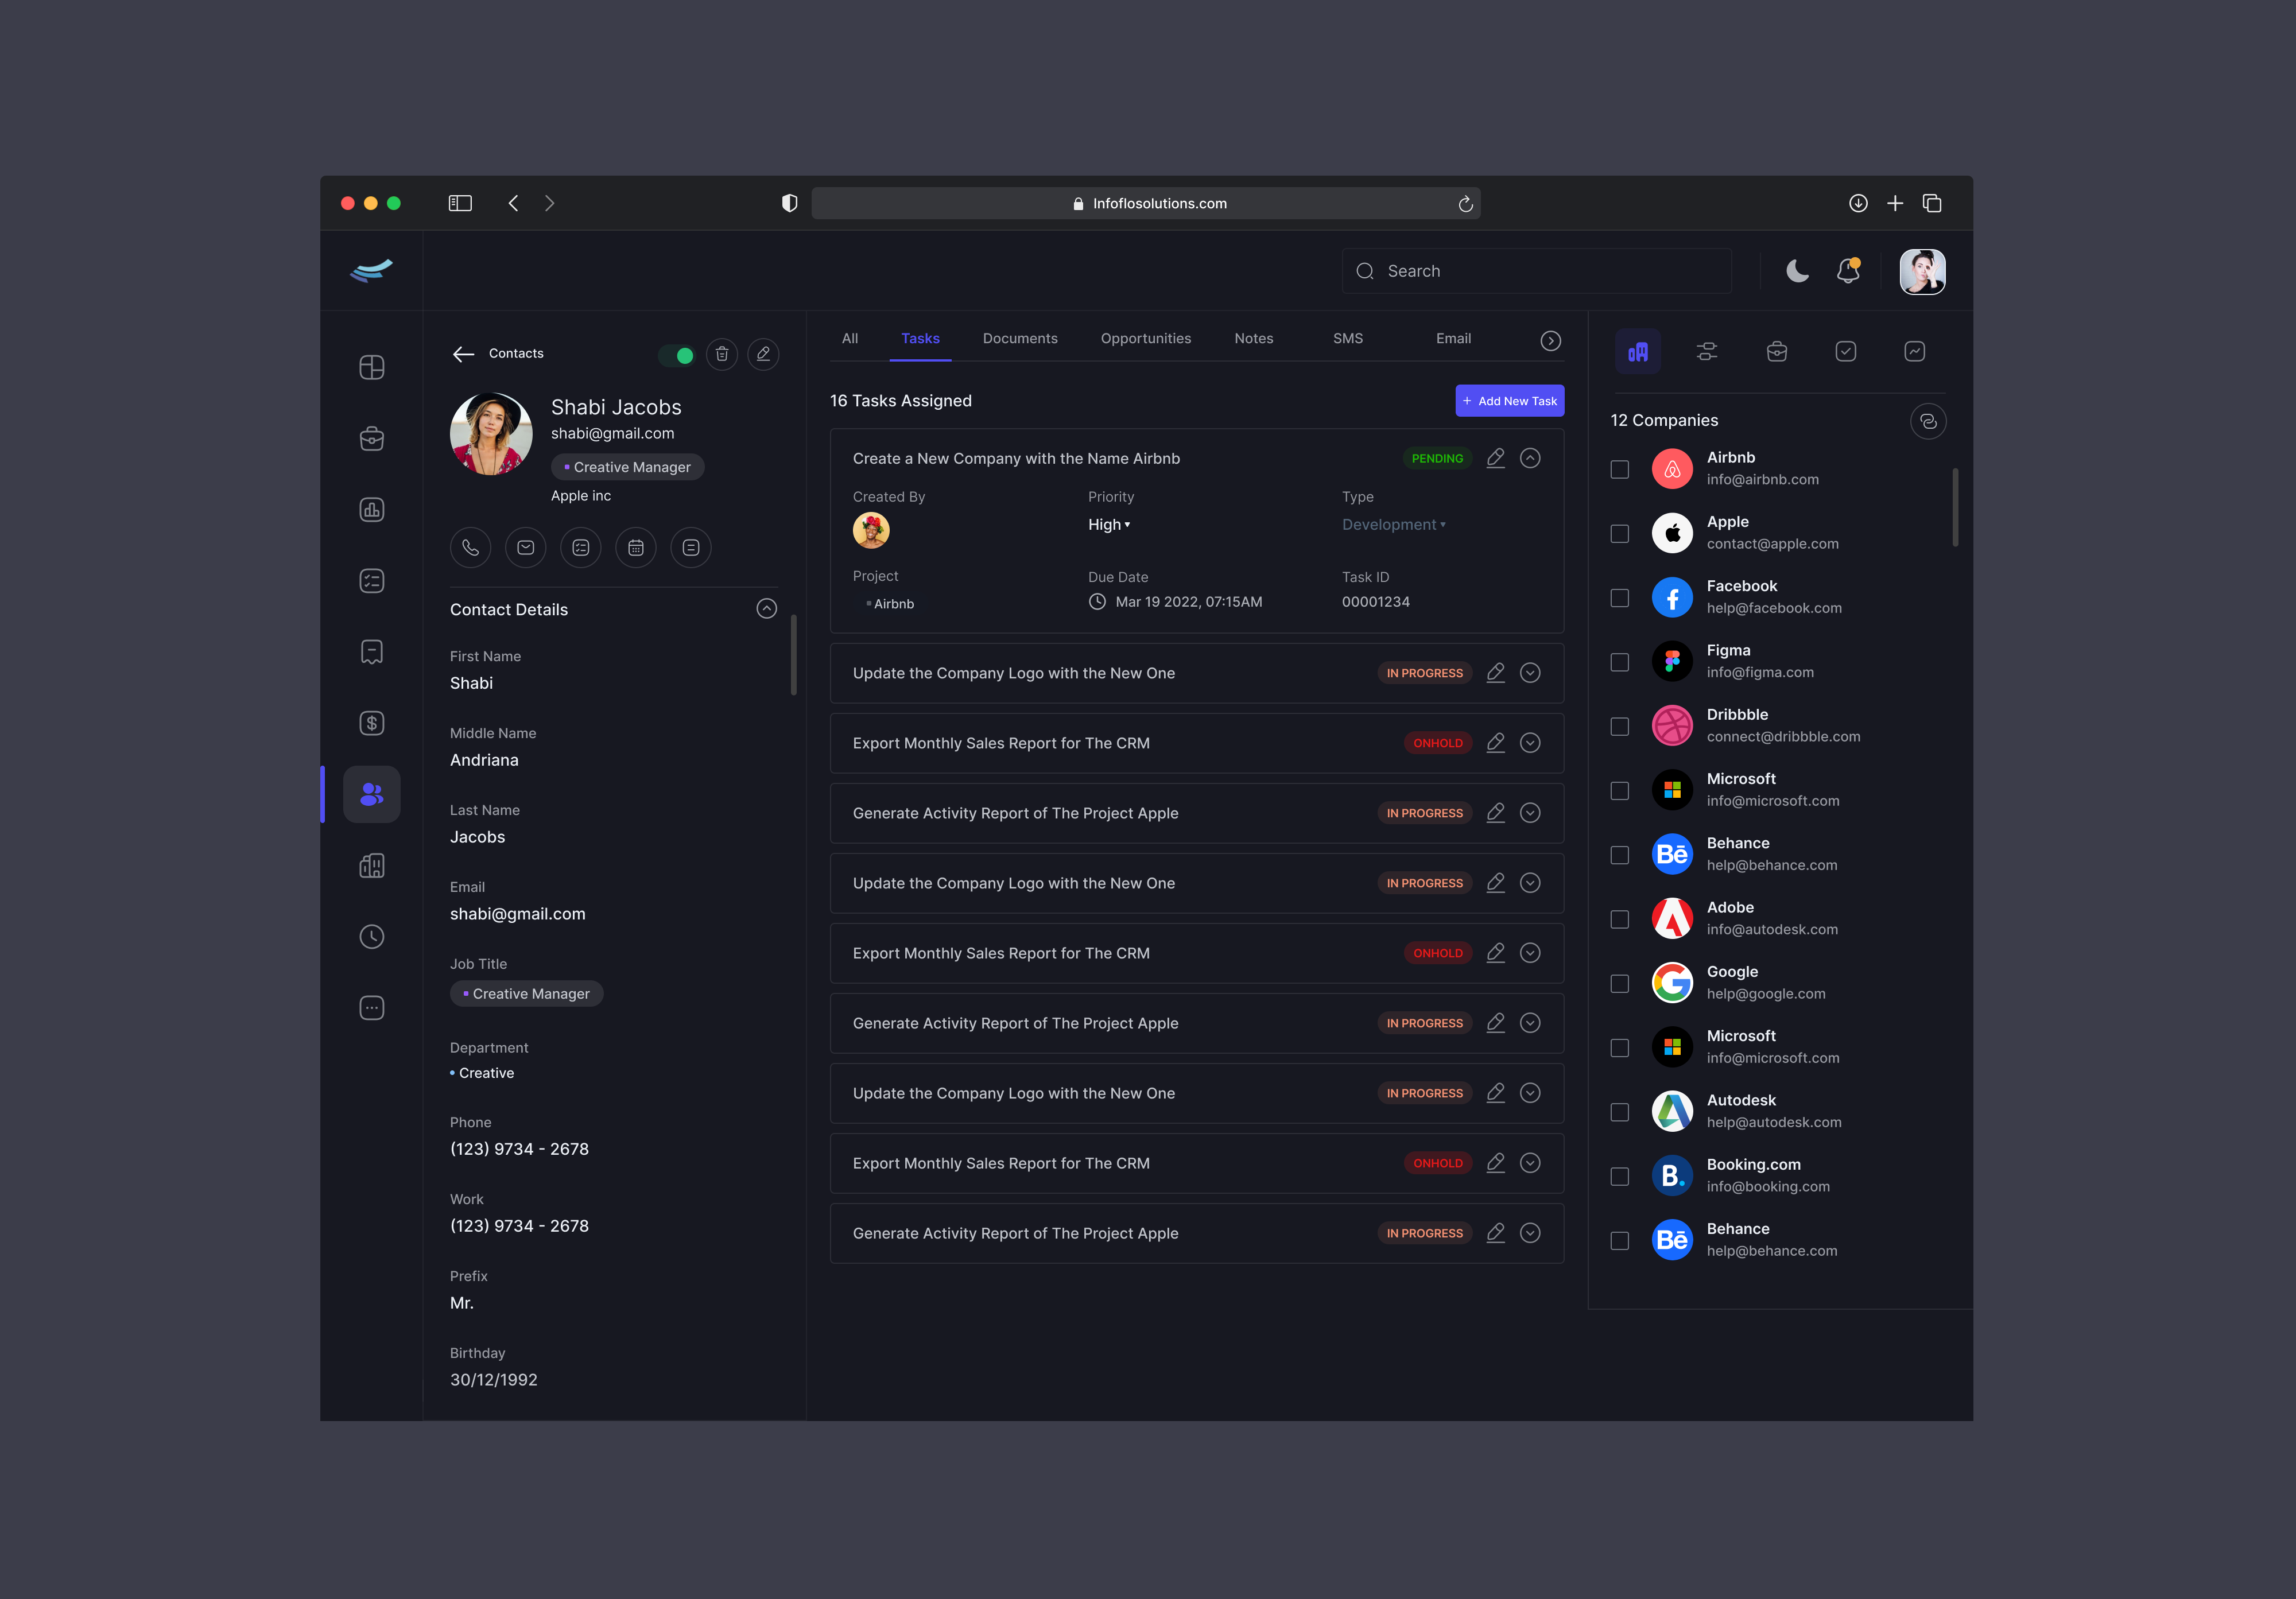This screenshot has width=2296, height=1599.
Task: Click the phone call icon under the profile
Action: [470, 547]
